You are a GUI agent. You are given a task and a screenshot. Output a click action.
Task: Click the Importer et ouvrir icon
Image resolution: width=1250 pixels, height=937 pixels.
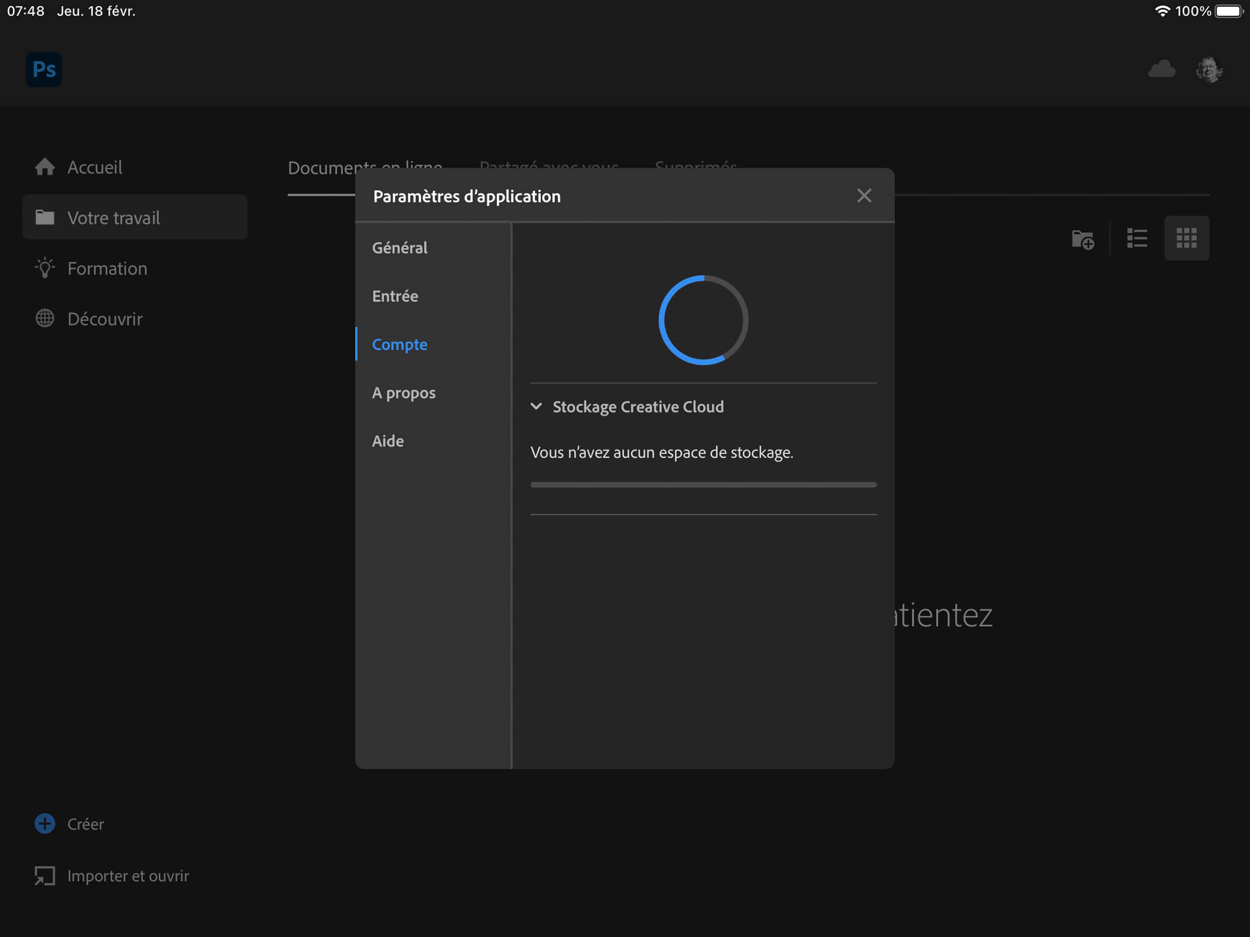(45, 876)
